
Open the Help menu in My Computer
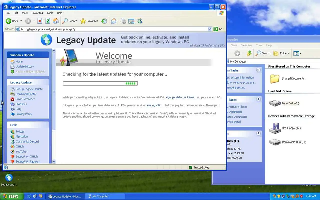[x=269, y=45]
